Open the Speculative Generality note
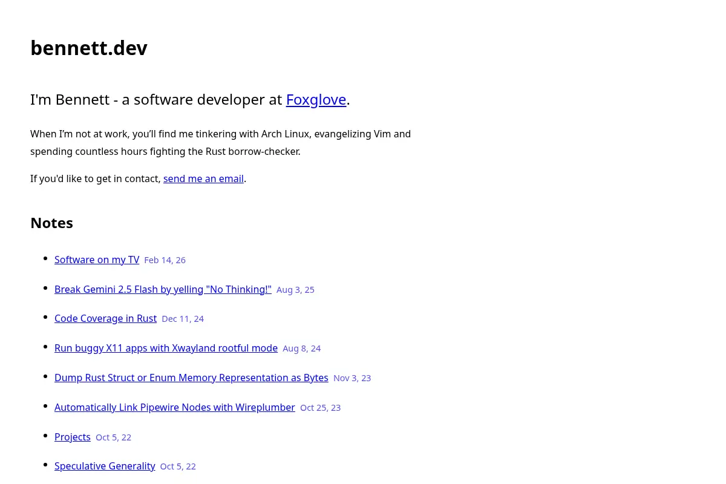Image resolution: width=726 pixels, height=484 pixels. tap(105, 466)
